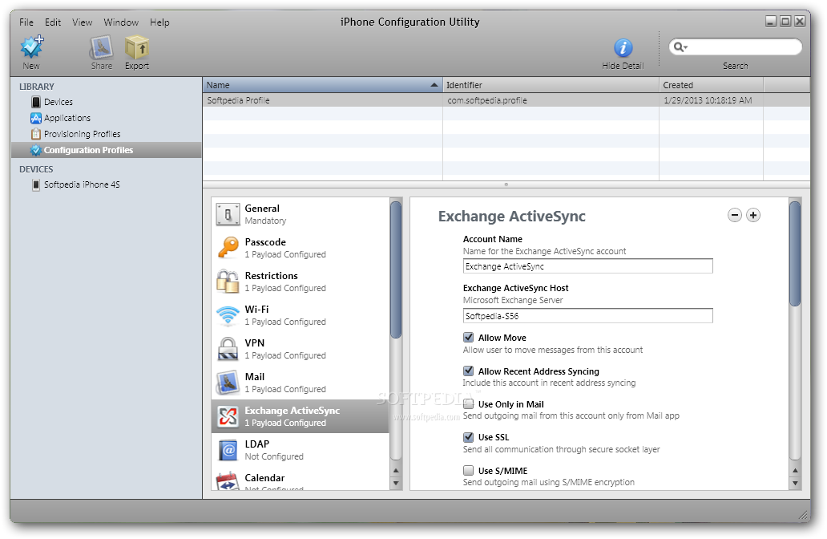This screenshot has width=827, height=539.
Task: Open the Mail payload section
Action: (x=301, y=383)
